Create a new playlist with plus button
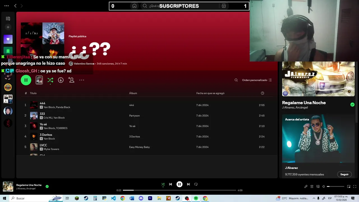 point(8,27)
